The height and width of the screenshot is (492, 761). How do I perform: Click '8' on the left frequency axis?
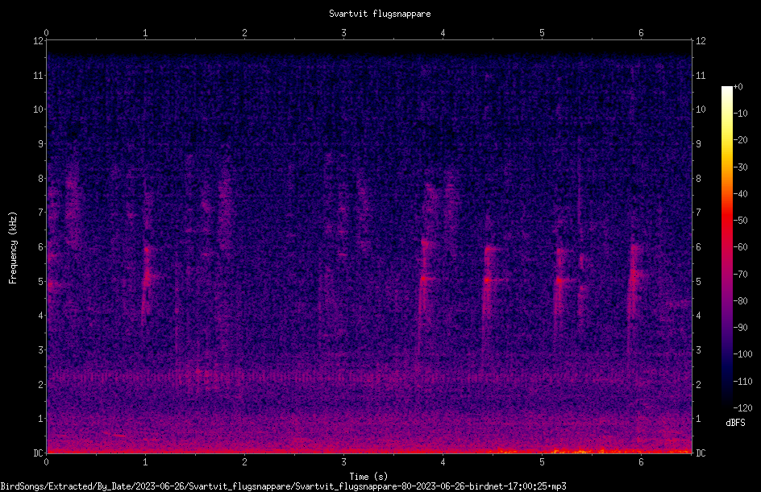coord(41,179)
